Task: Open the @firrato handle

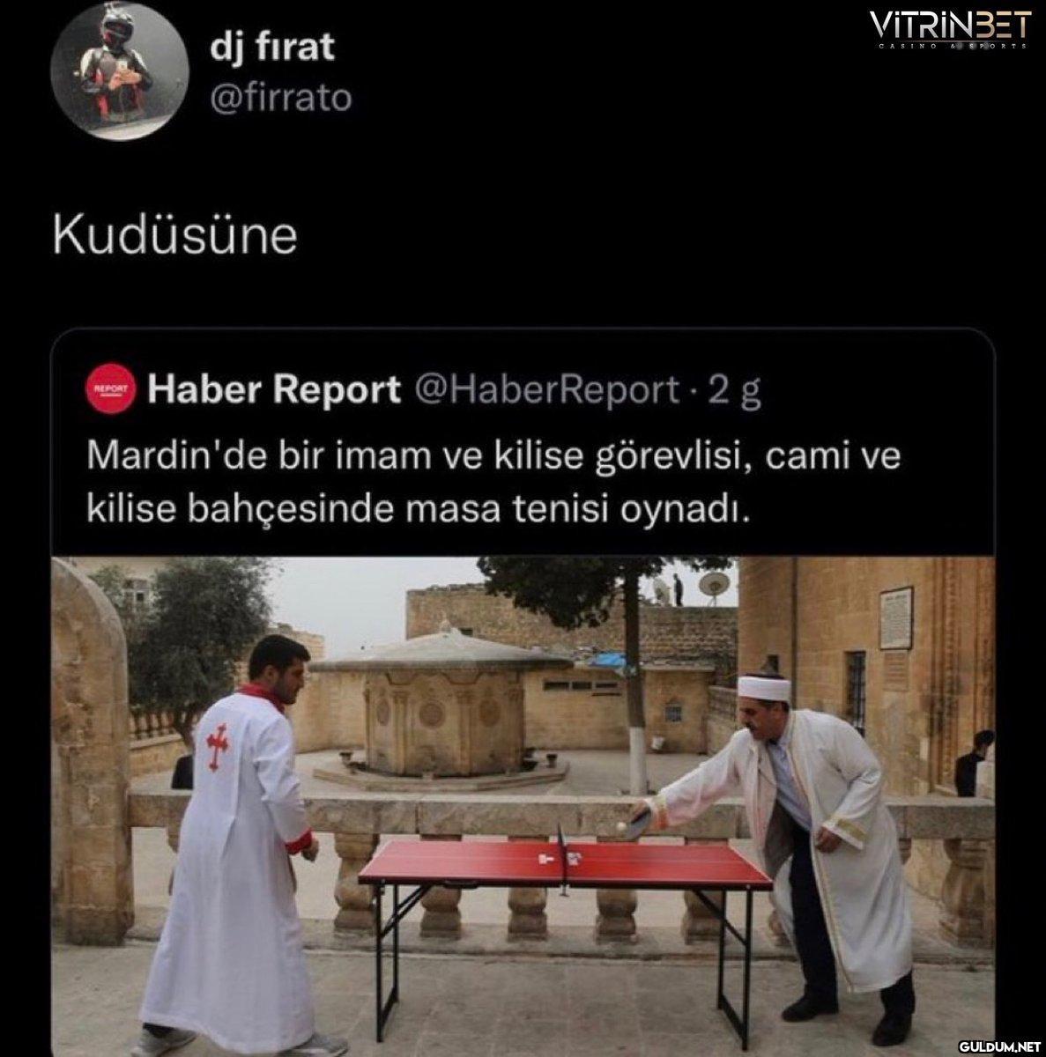Action: 280,97
